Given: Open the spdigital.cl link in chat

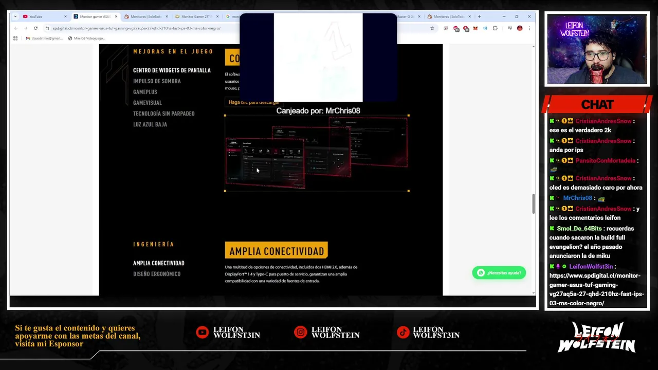Looking at the screenshot, I should coord(596,289).
